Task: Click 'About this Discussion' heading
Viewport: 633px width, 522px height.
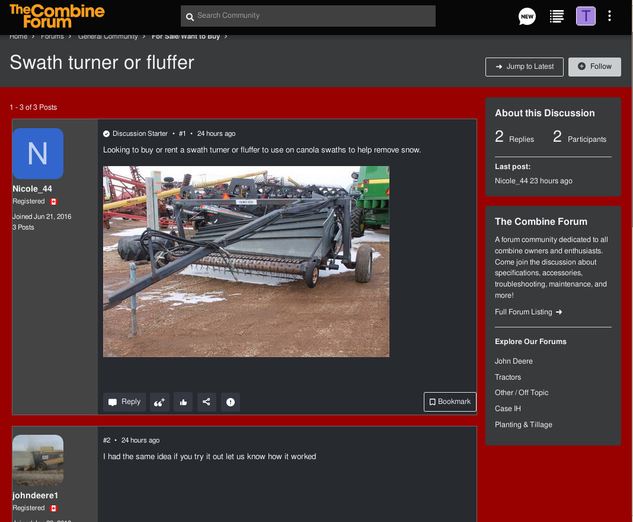Action: (x=545, y=113)
